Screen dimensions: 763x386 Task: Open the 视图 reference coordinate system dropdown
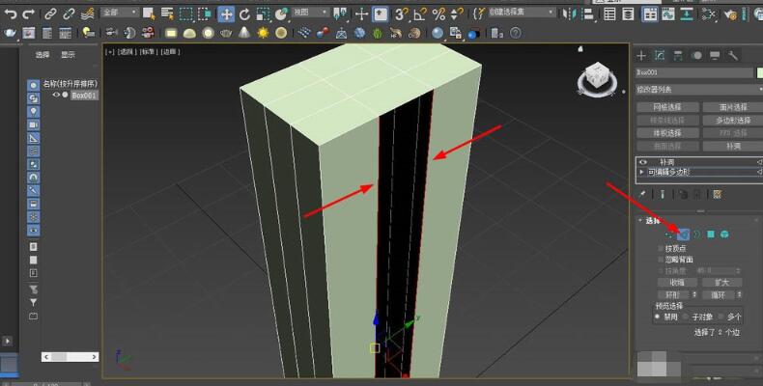[310, 13]
